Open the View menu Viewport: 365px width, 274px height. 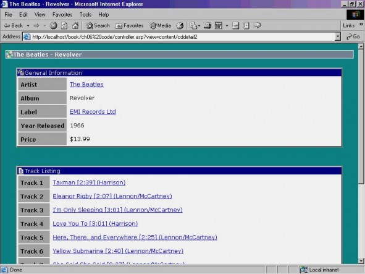(40, 15)
